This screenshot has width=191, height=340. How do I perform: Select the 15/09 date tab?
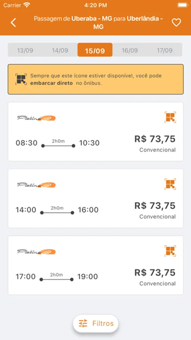tap(95, 50)
